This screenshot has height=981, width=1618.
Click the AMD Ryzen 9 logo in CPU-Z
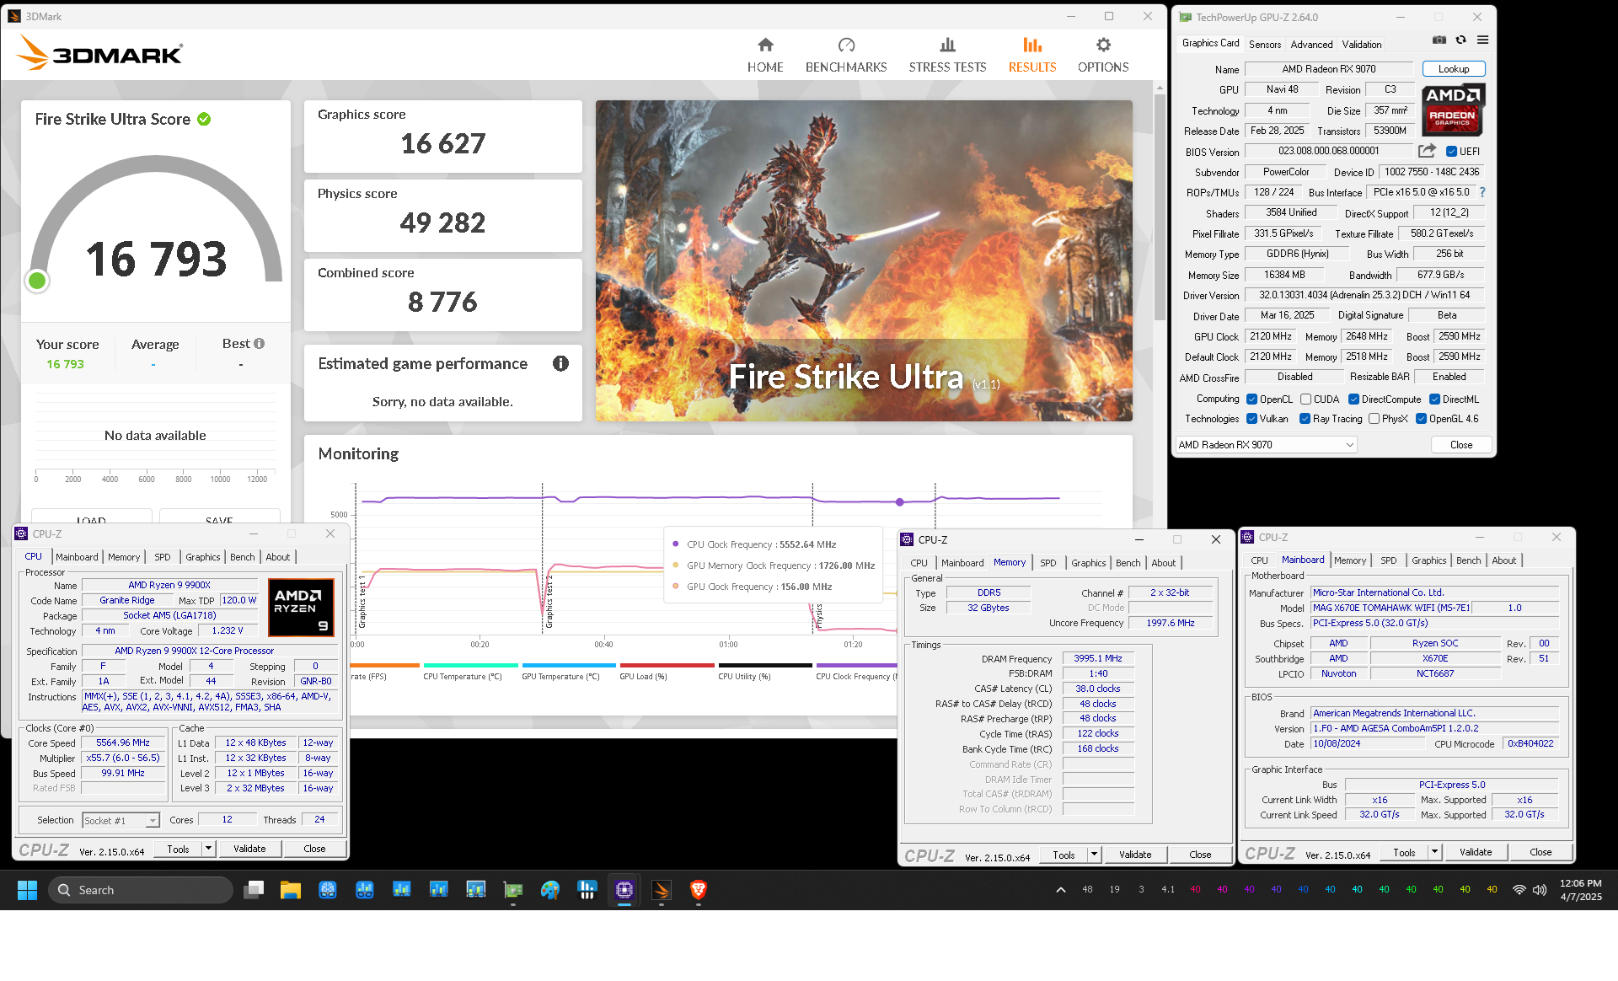(x=301, y=607)
